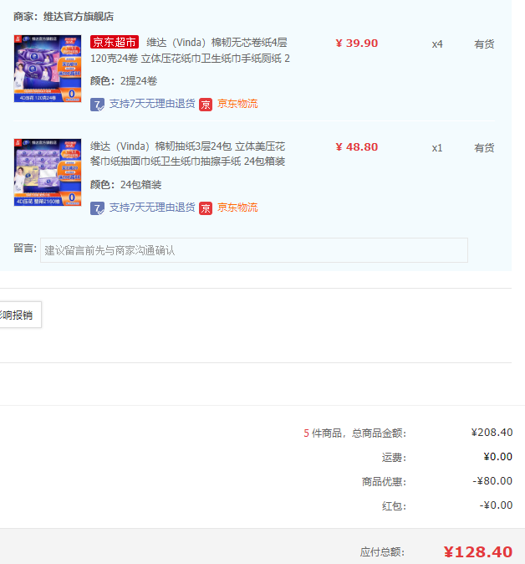525x564 pixels.
Task: Click the 运费 value ¥0.00
Action: point(497,456)
